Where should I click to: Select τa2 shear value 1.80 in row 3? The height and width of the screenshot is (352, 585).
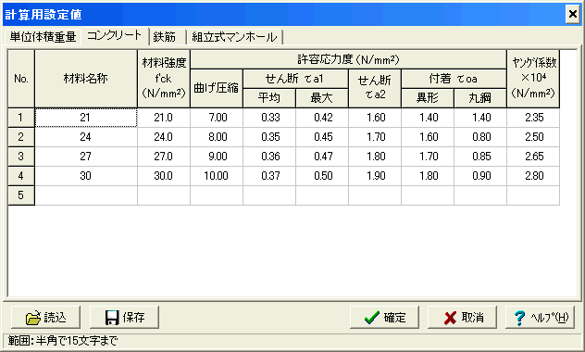tap(375, 157)
